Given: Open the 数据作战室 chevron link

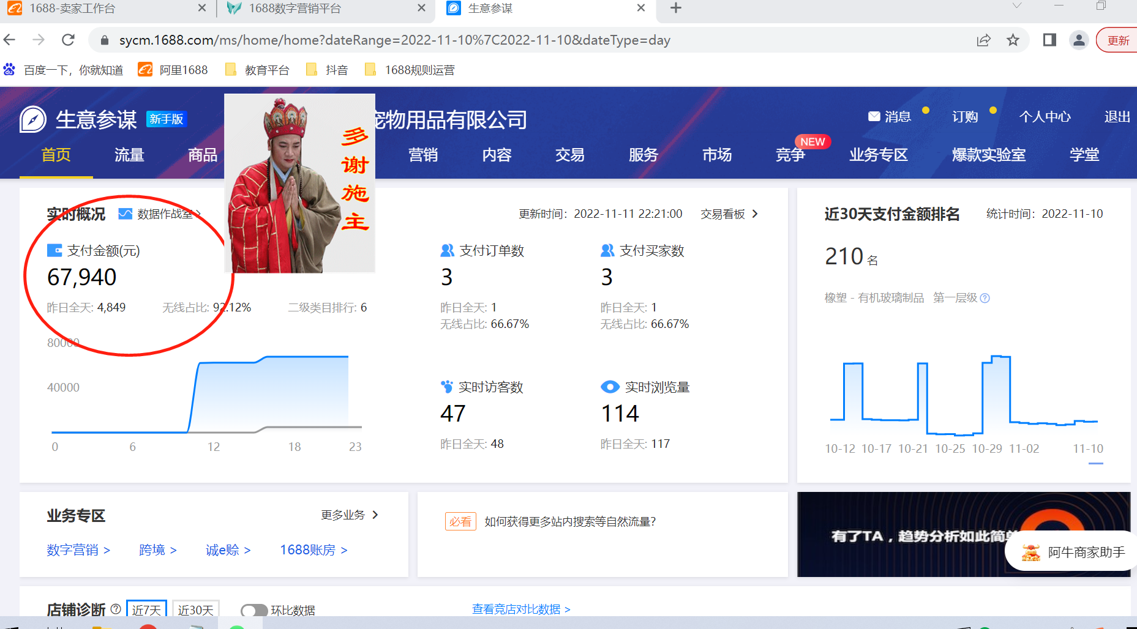Looking at the screenshot, I should [x=198, y=214].
